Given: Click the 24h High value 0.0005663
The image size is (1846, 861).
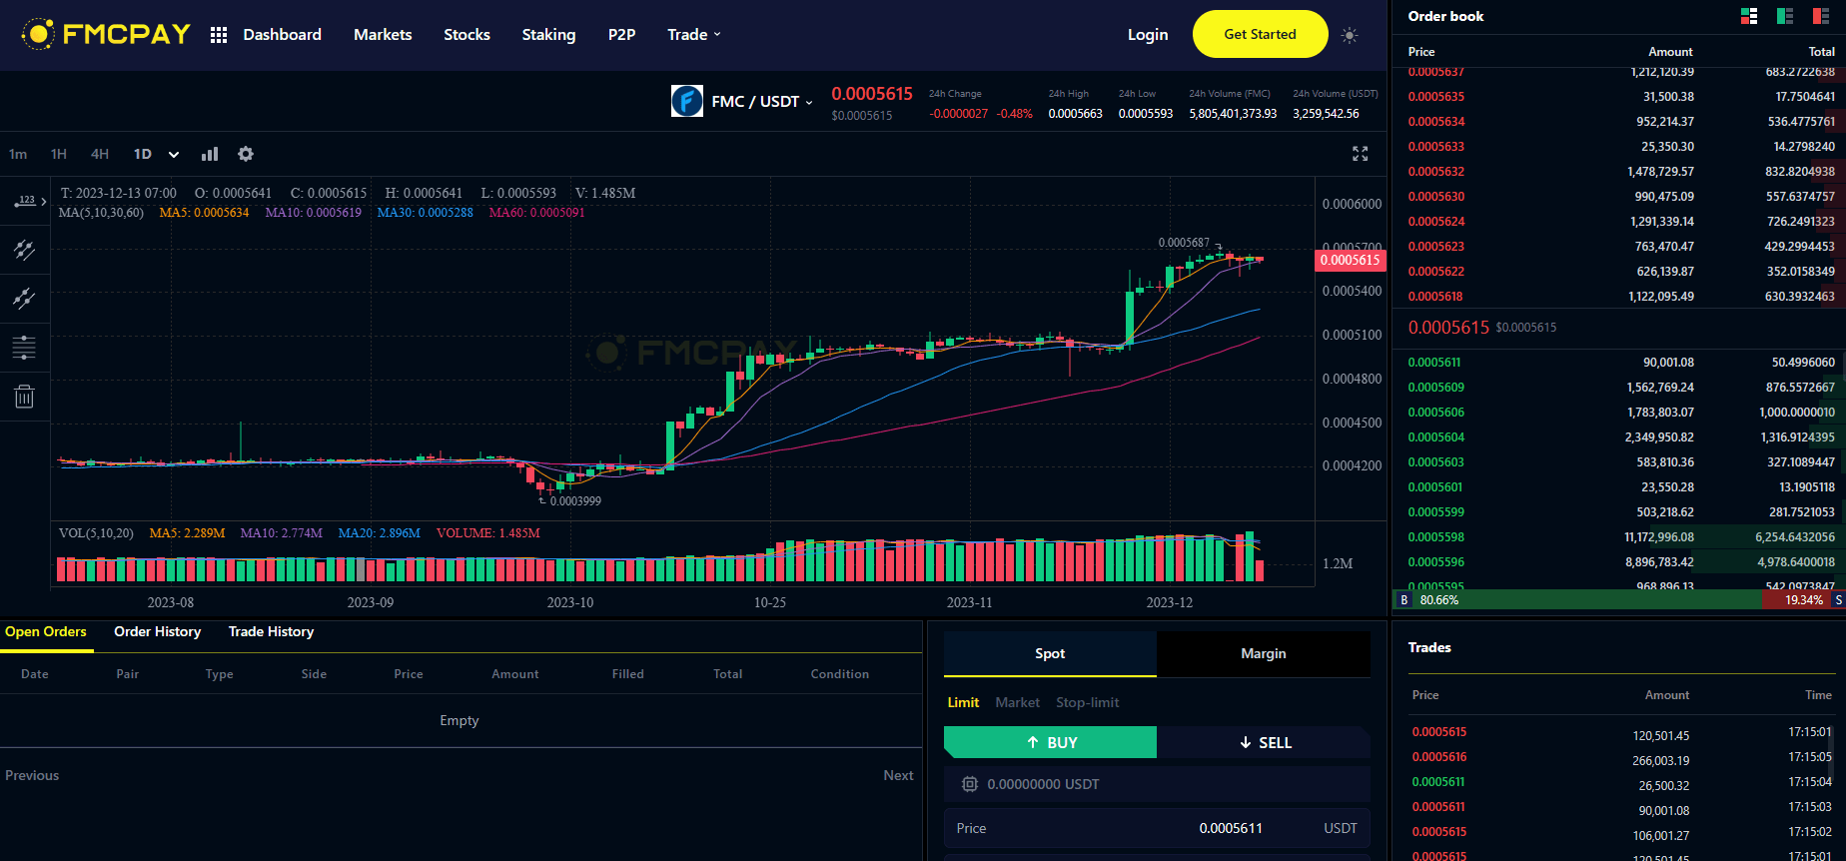Looking at the screenshot, I should click(1075, 114).
